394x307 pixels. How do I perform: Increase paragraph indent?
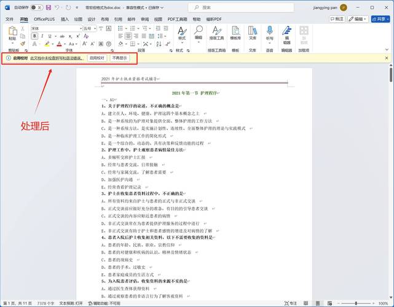pos(166,28)
